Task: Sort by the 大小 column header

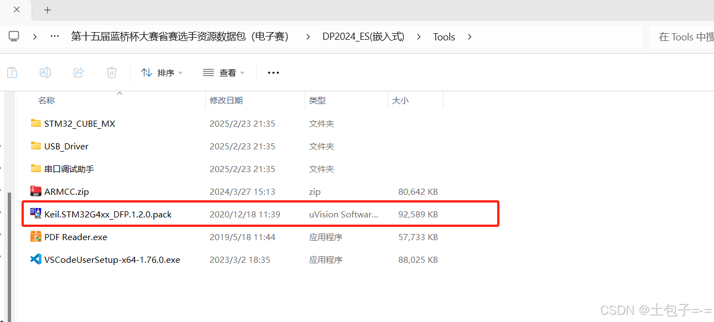Action: [x=400, y=100]
